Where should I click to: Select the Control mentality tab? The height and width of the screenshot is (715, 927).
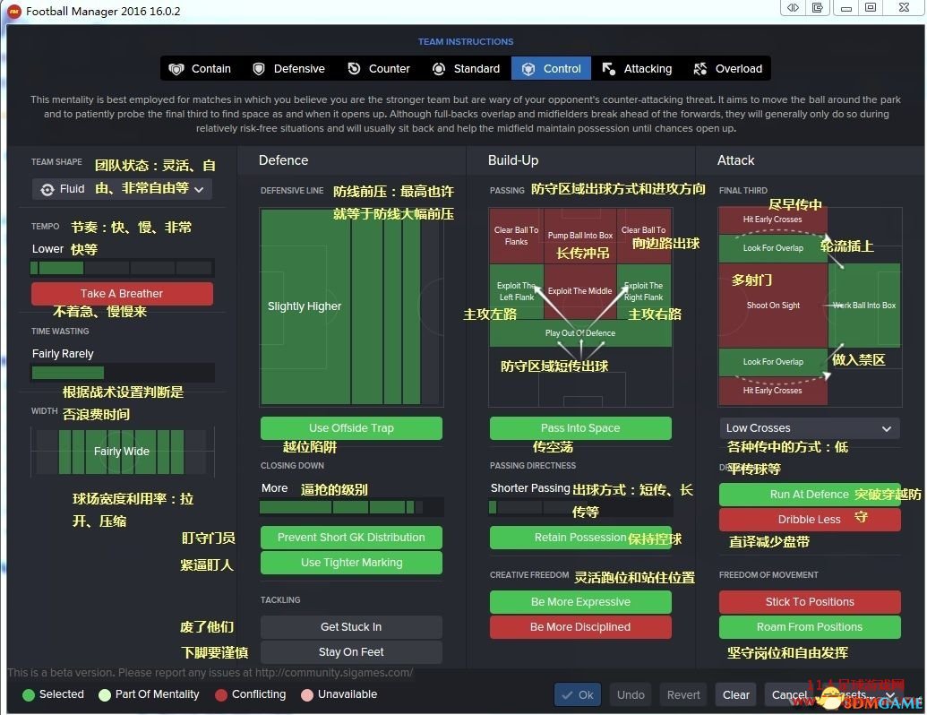coord(551,69)
